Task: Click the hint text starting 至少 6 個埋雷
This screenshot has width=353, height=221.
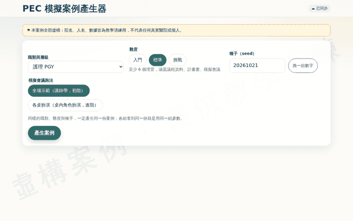Action: (x=174, y=70)
